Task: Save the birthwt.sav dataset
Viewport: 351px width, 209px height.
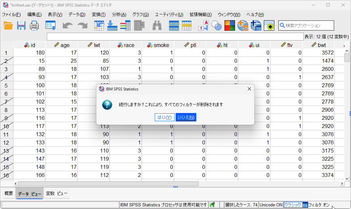Action: [21, 25]
